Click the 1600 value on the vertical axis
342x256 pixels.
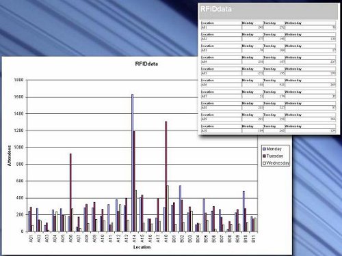tap(18, 97)
